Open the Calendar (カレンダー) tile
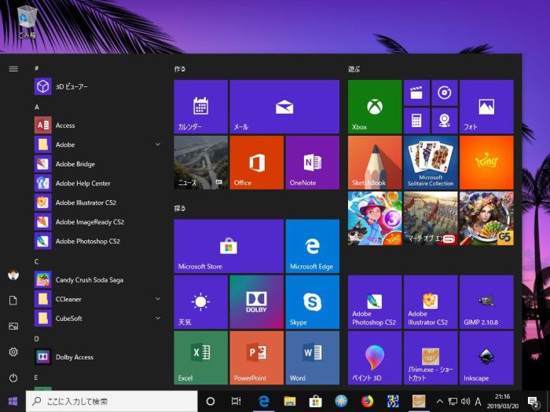This screenshot has width=550, height=412. (x=200, y=106)
